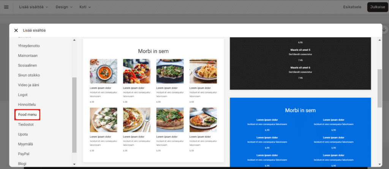Choose the blue Morbi in sem template
The image size is (389, 169).
(300, 133)
